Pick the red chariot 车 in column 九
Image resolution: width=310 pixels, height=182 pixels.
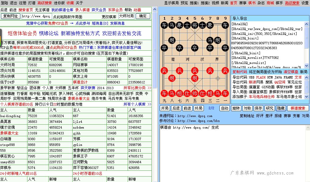164,93
